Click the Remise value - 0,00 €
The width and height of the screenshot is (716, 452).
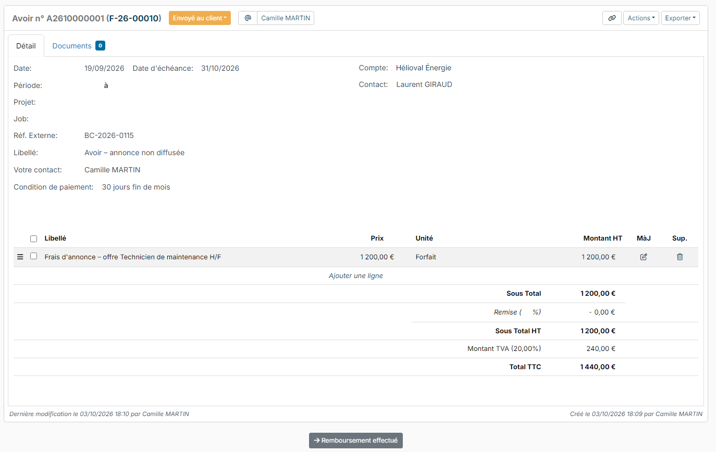tap(602, 312)
